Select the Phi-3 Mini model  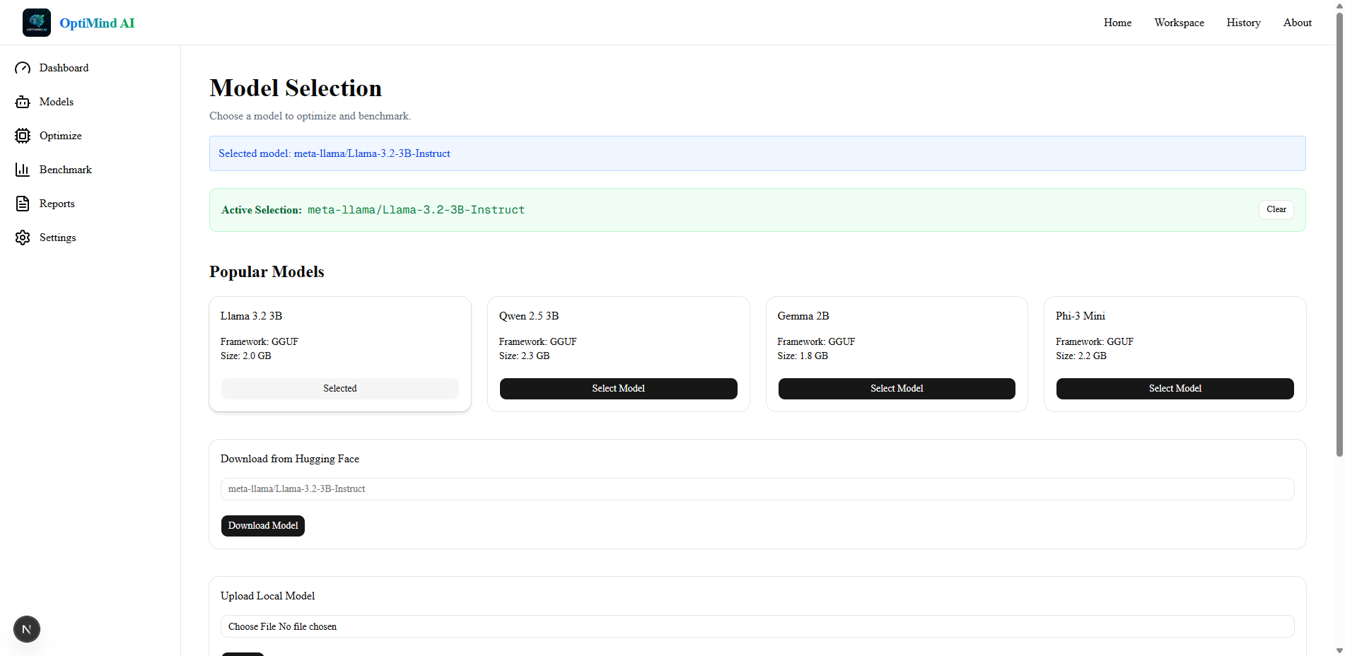tap(1175, 389)
